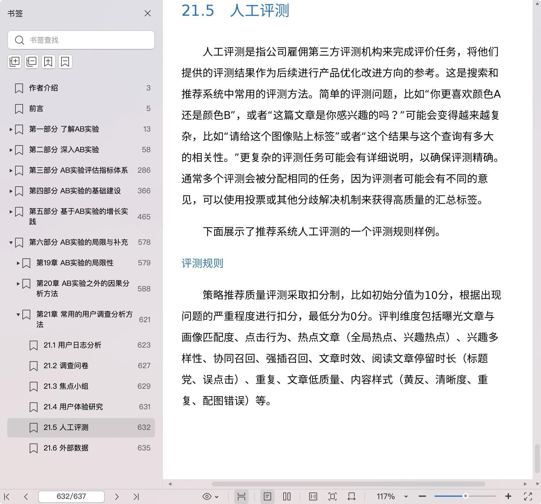This screenshot has width=541, height=504.
Task: Click the magnifier search icon
Action: (19, 40)
